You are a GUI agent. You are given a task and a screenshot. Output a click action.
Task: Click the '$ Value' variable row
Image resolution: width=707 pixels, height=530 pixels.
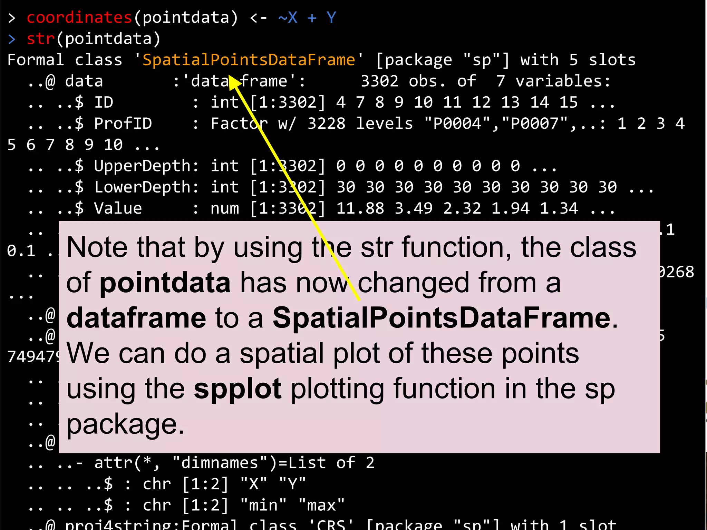pyautogui.click(x=321, y=209)
